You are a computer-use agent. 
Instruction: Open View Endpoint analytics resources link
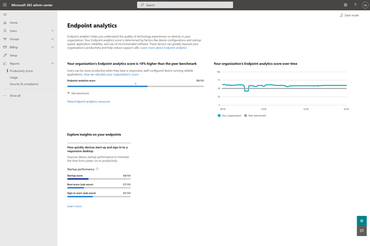pyautogui.click(x=88, y=101)
